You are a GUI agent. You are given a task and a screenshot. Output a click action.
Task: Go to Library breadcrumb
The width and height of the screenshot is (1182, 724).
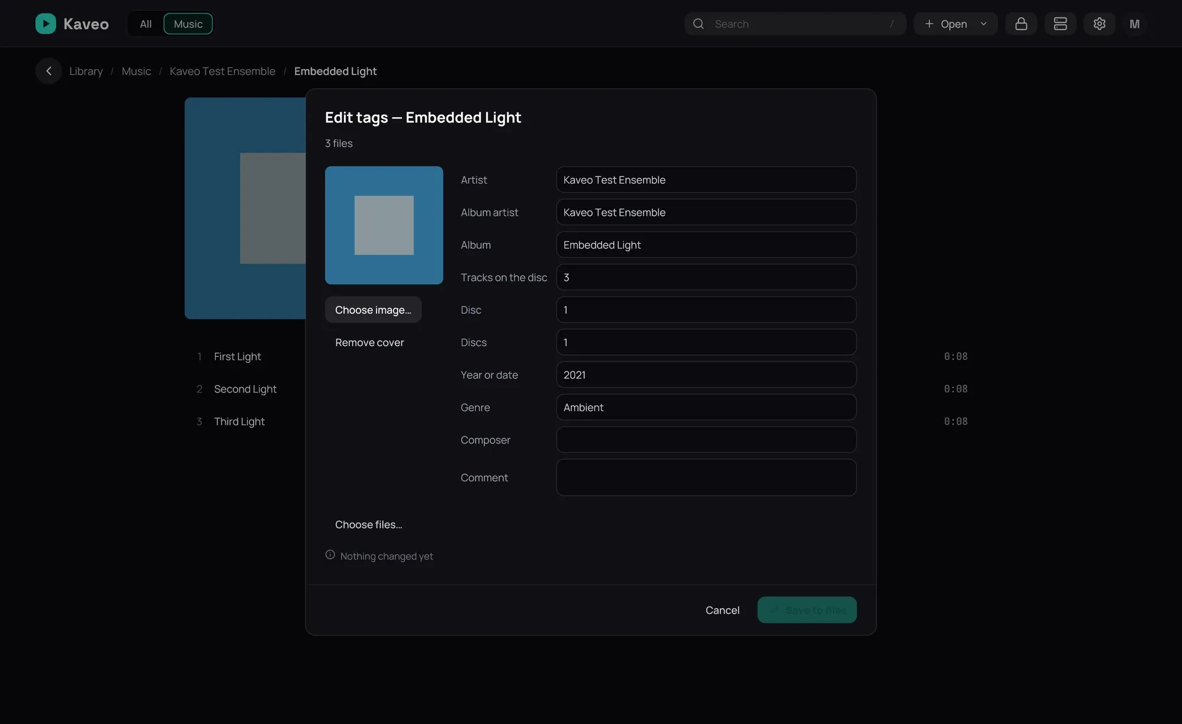pos(86,71)
